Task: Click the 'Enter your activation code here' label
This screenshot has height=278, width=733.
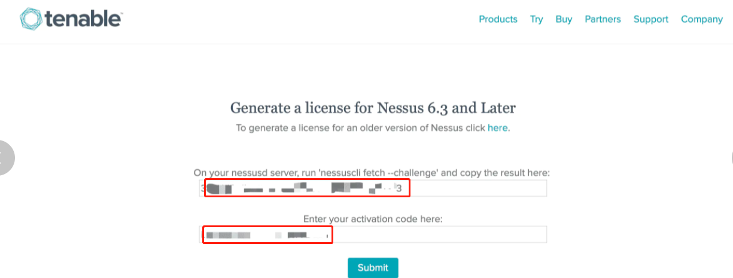Action: (x=373, y=219)
